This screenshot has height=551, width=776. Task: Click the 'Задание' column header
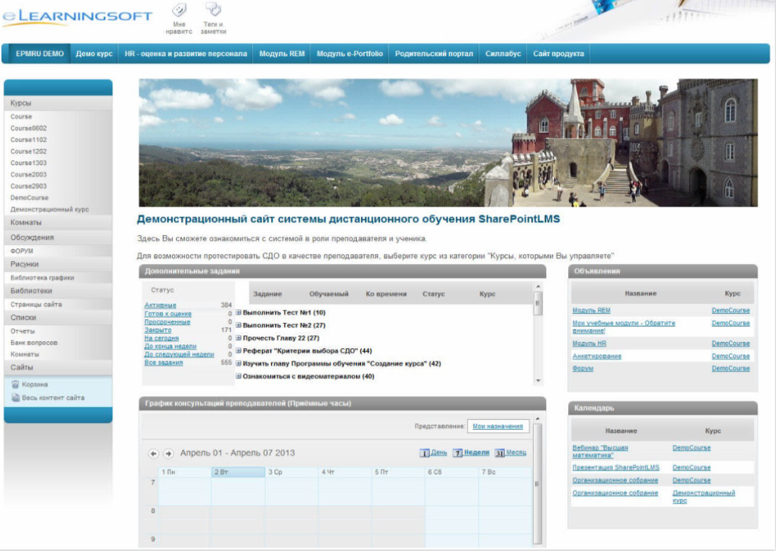coord(268,294)
